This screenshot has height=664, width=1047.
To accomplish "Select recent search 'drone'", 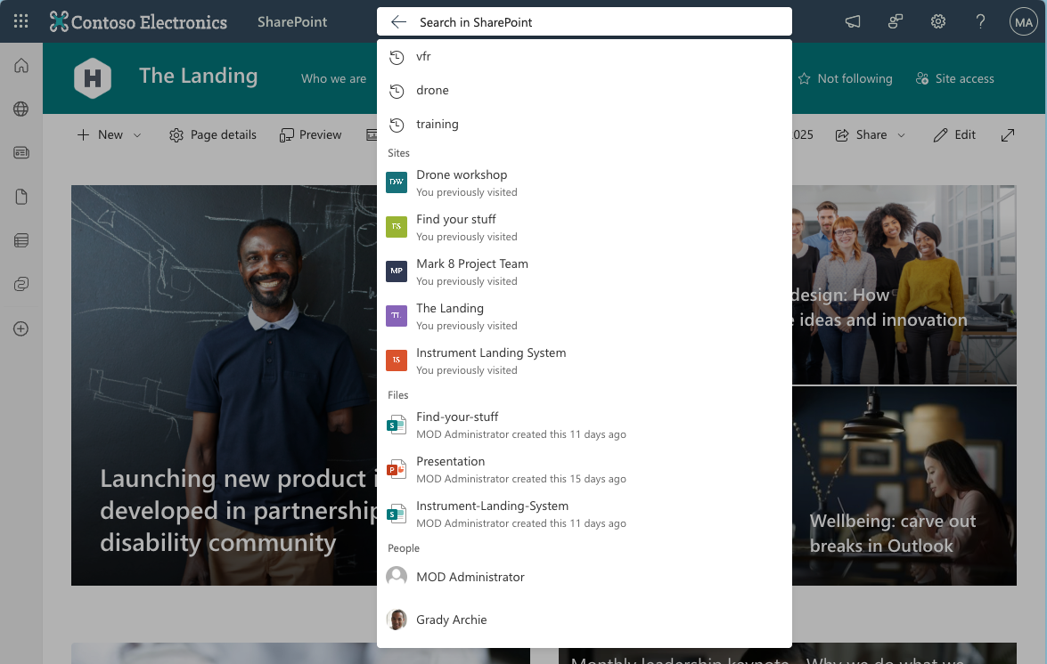I will point(432,91).
